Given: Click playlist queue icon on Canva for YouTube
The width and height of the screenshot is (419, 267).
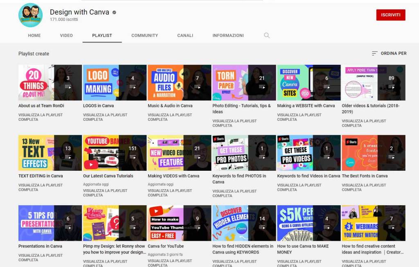Looking at the screenshot, I should [197, 227].
